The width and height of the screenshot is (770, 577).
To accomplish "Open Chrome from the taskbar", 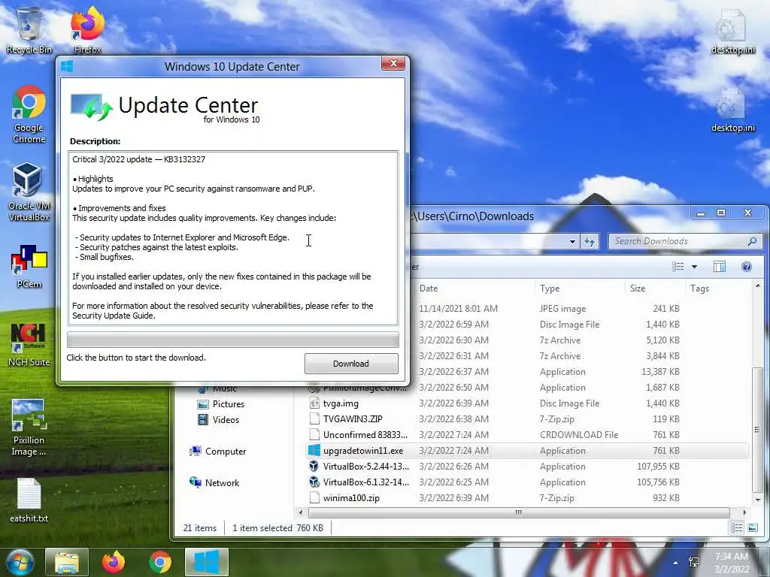I will point(160,562).
